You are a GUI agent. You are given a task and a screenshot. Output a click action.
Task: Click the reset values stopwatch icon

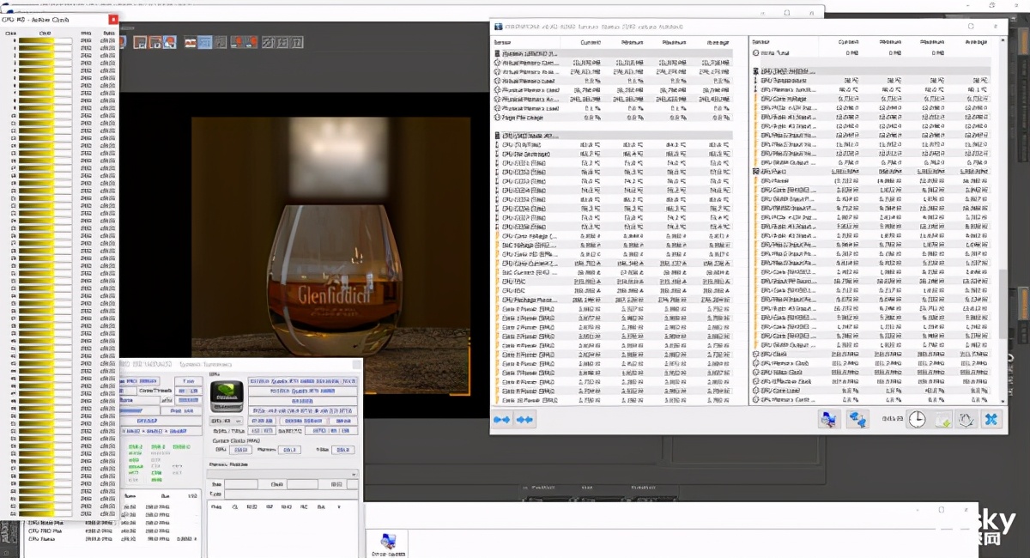[966, 419]
